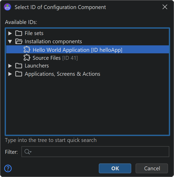The image size is (174, 177).
Task: Select the Hello World Application [ID helloApp] label
Action: coord(77,50)
